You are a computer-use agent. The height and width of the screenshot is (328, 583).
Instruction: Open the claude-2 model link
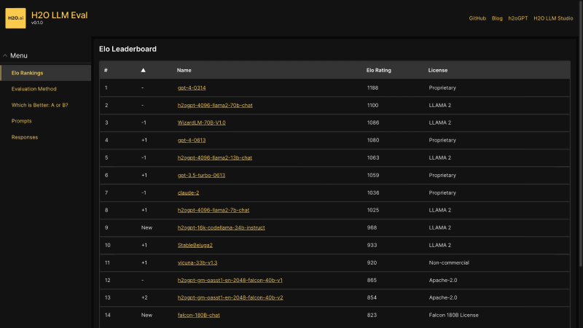pos(189,192)
